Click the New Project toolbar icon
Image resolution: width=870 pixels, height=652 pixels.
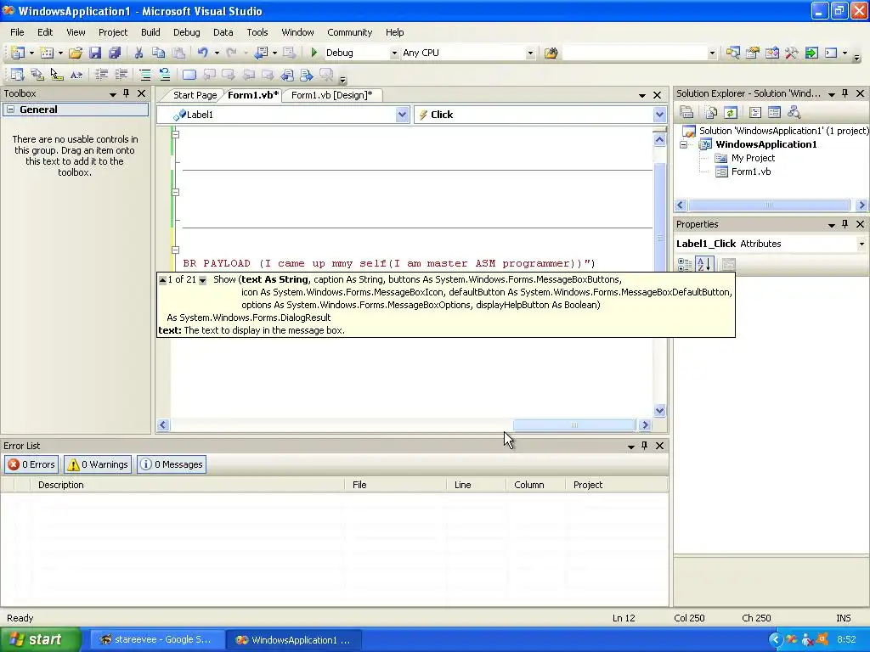(18, 53)
